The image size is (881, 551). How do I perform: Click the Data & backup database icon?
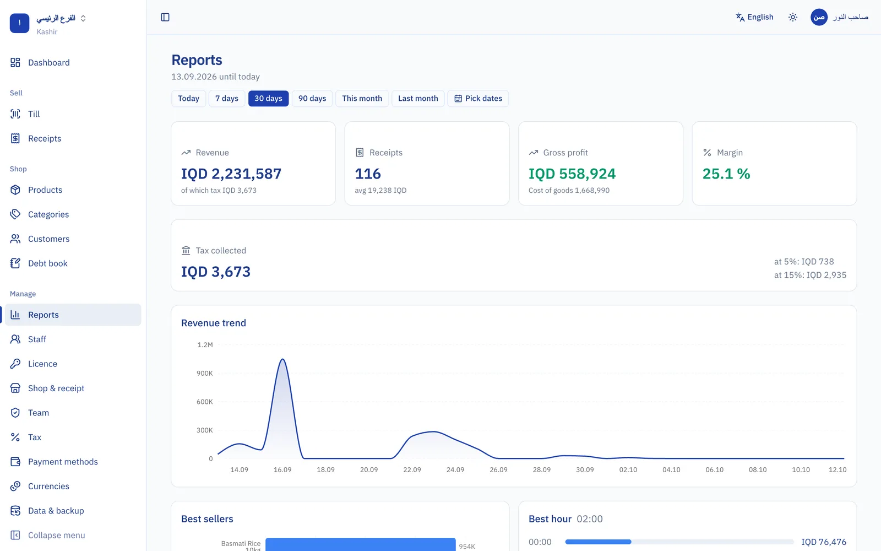pyautogui.click(x=15, y=511)
